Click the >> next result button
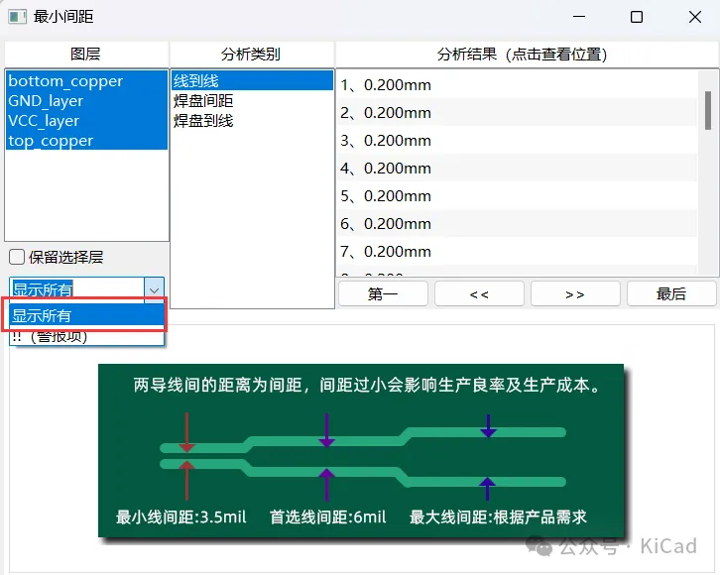The height and width of the screenshot is (575, 720). [x=575, y=293]
